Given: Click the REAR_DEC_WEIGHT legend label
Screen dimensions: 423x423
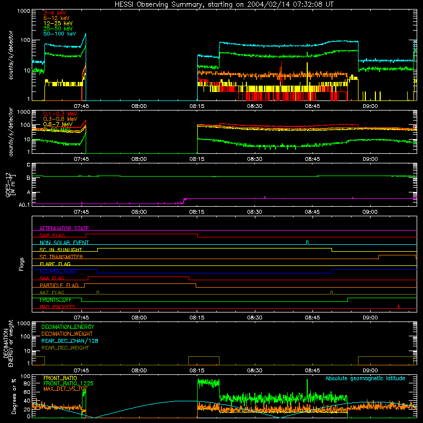Looking at the screenshot, I should [65, 348].
